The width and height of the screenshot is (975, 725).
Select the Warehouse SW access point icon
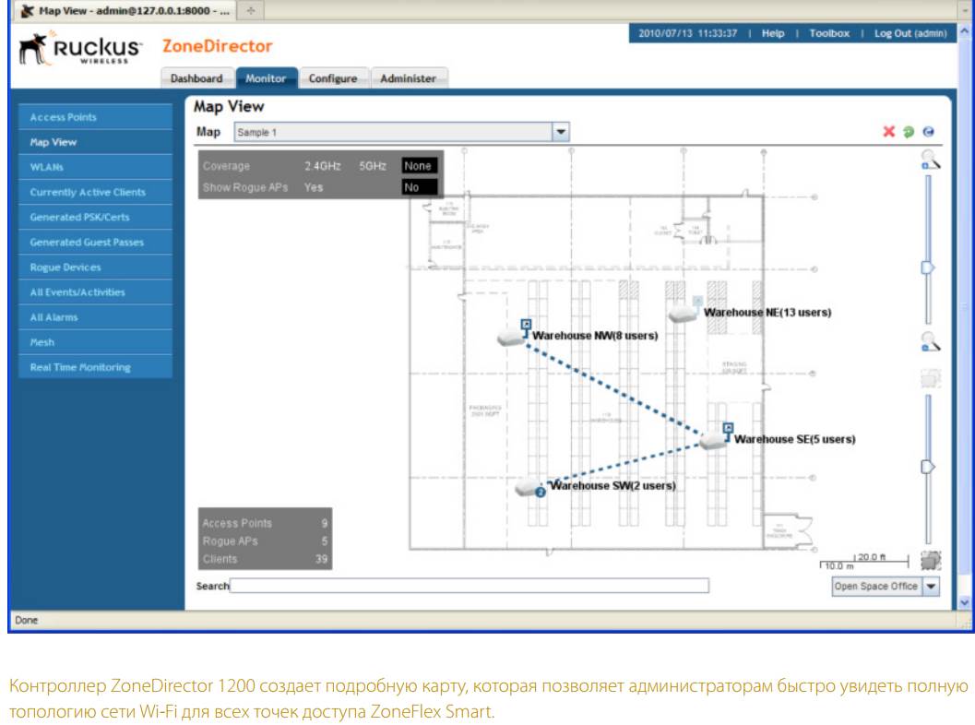point(528,488)
